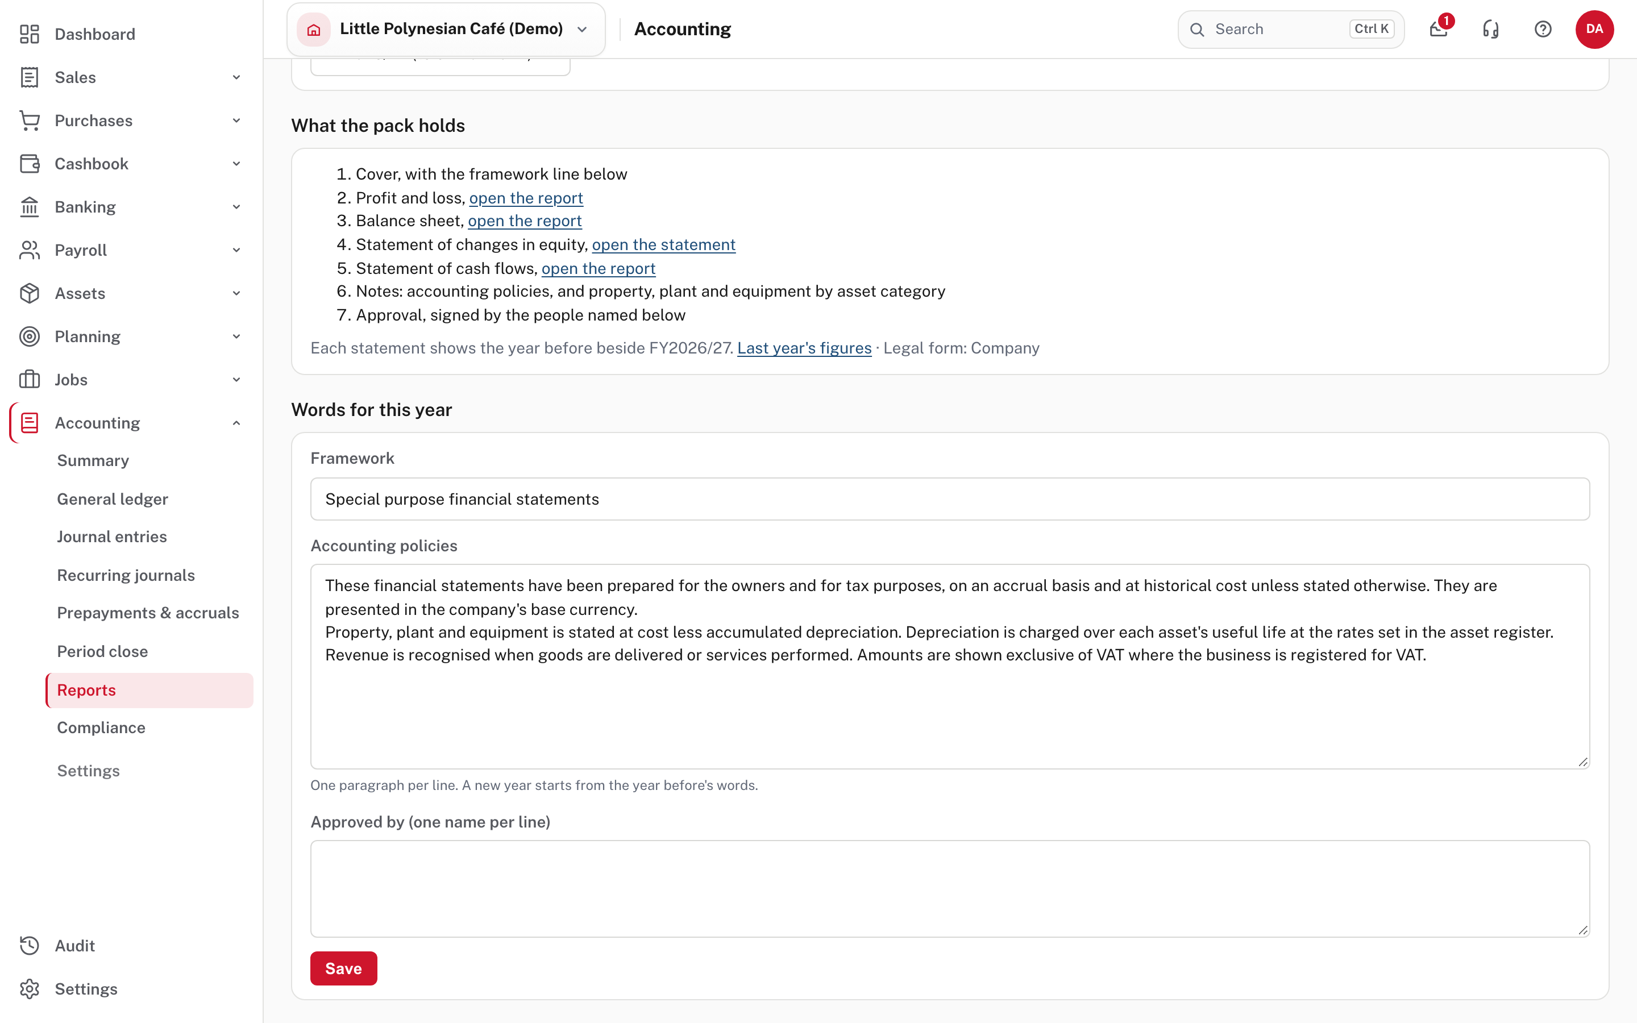Click the Purchases cart icon

coord(29,120)
